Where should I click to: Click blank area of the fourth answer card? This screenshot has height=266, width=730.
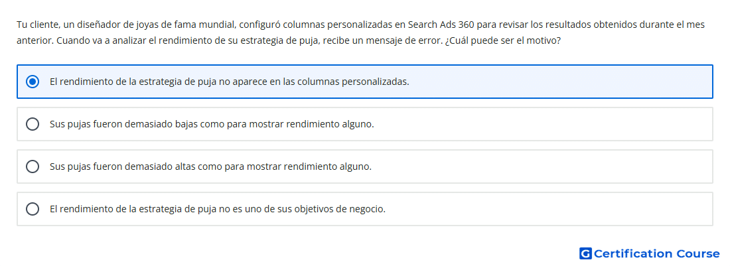549,209
